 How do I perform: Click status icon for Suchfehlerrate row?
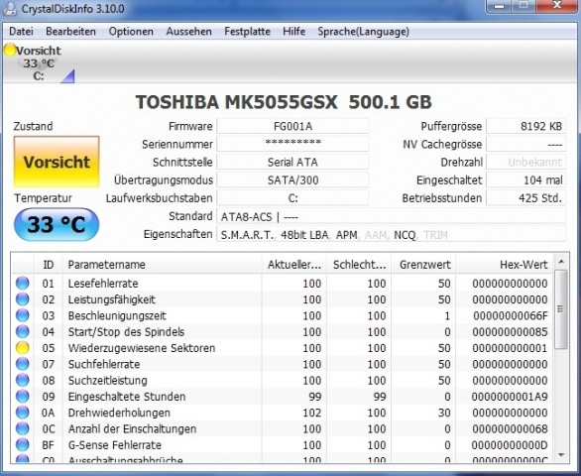(22, 364)
